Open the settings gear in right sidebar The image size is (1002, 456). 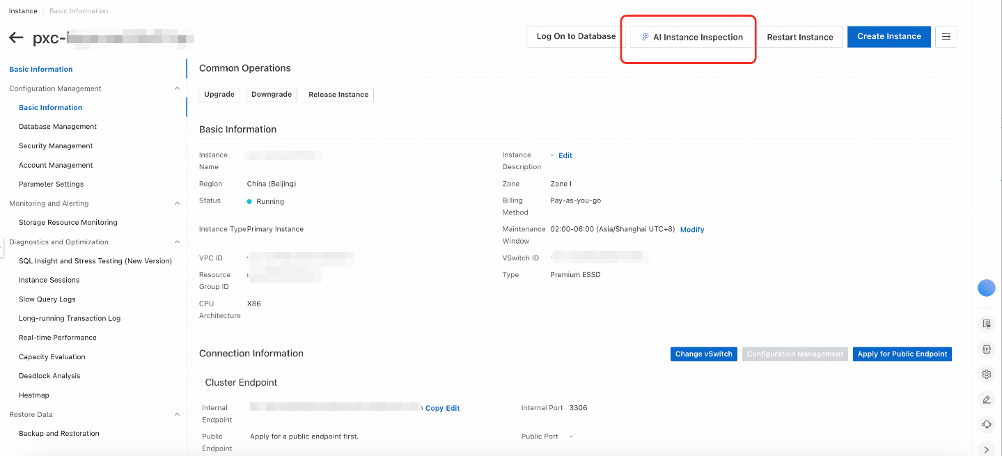tap(987, 374)
